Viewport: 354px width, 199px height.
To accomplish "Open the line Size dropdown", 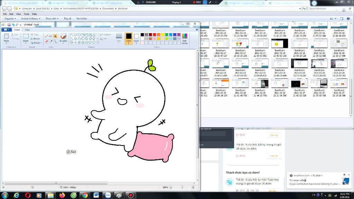I will [x=119, y=38].
